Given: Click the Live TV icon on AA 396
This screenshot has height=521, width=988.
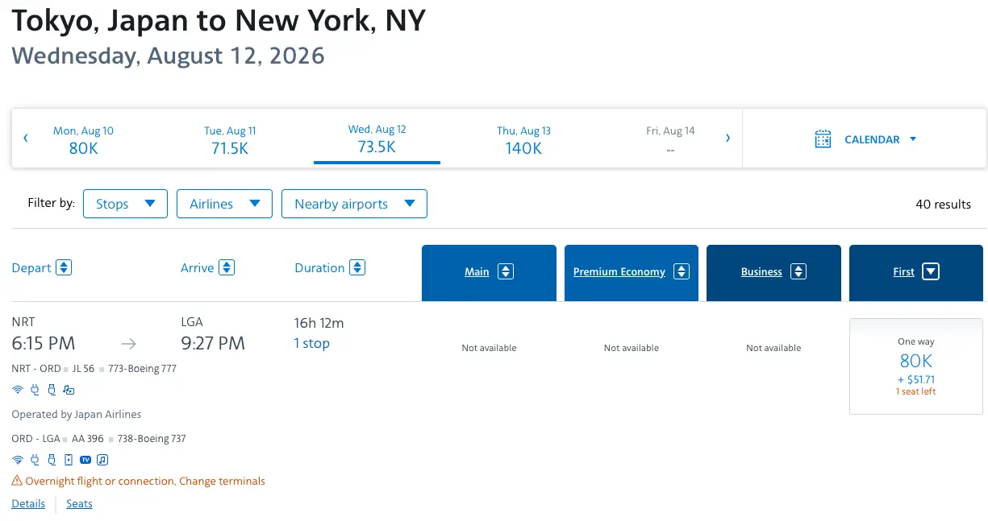Looking at the screenshot, I should pos(85,460).
